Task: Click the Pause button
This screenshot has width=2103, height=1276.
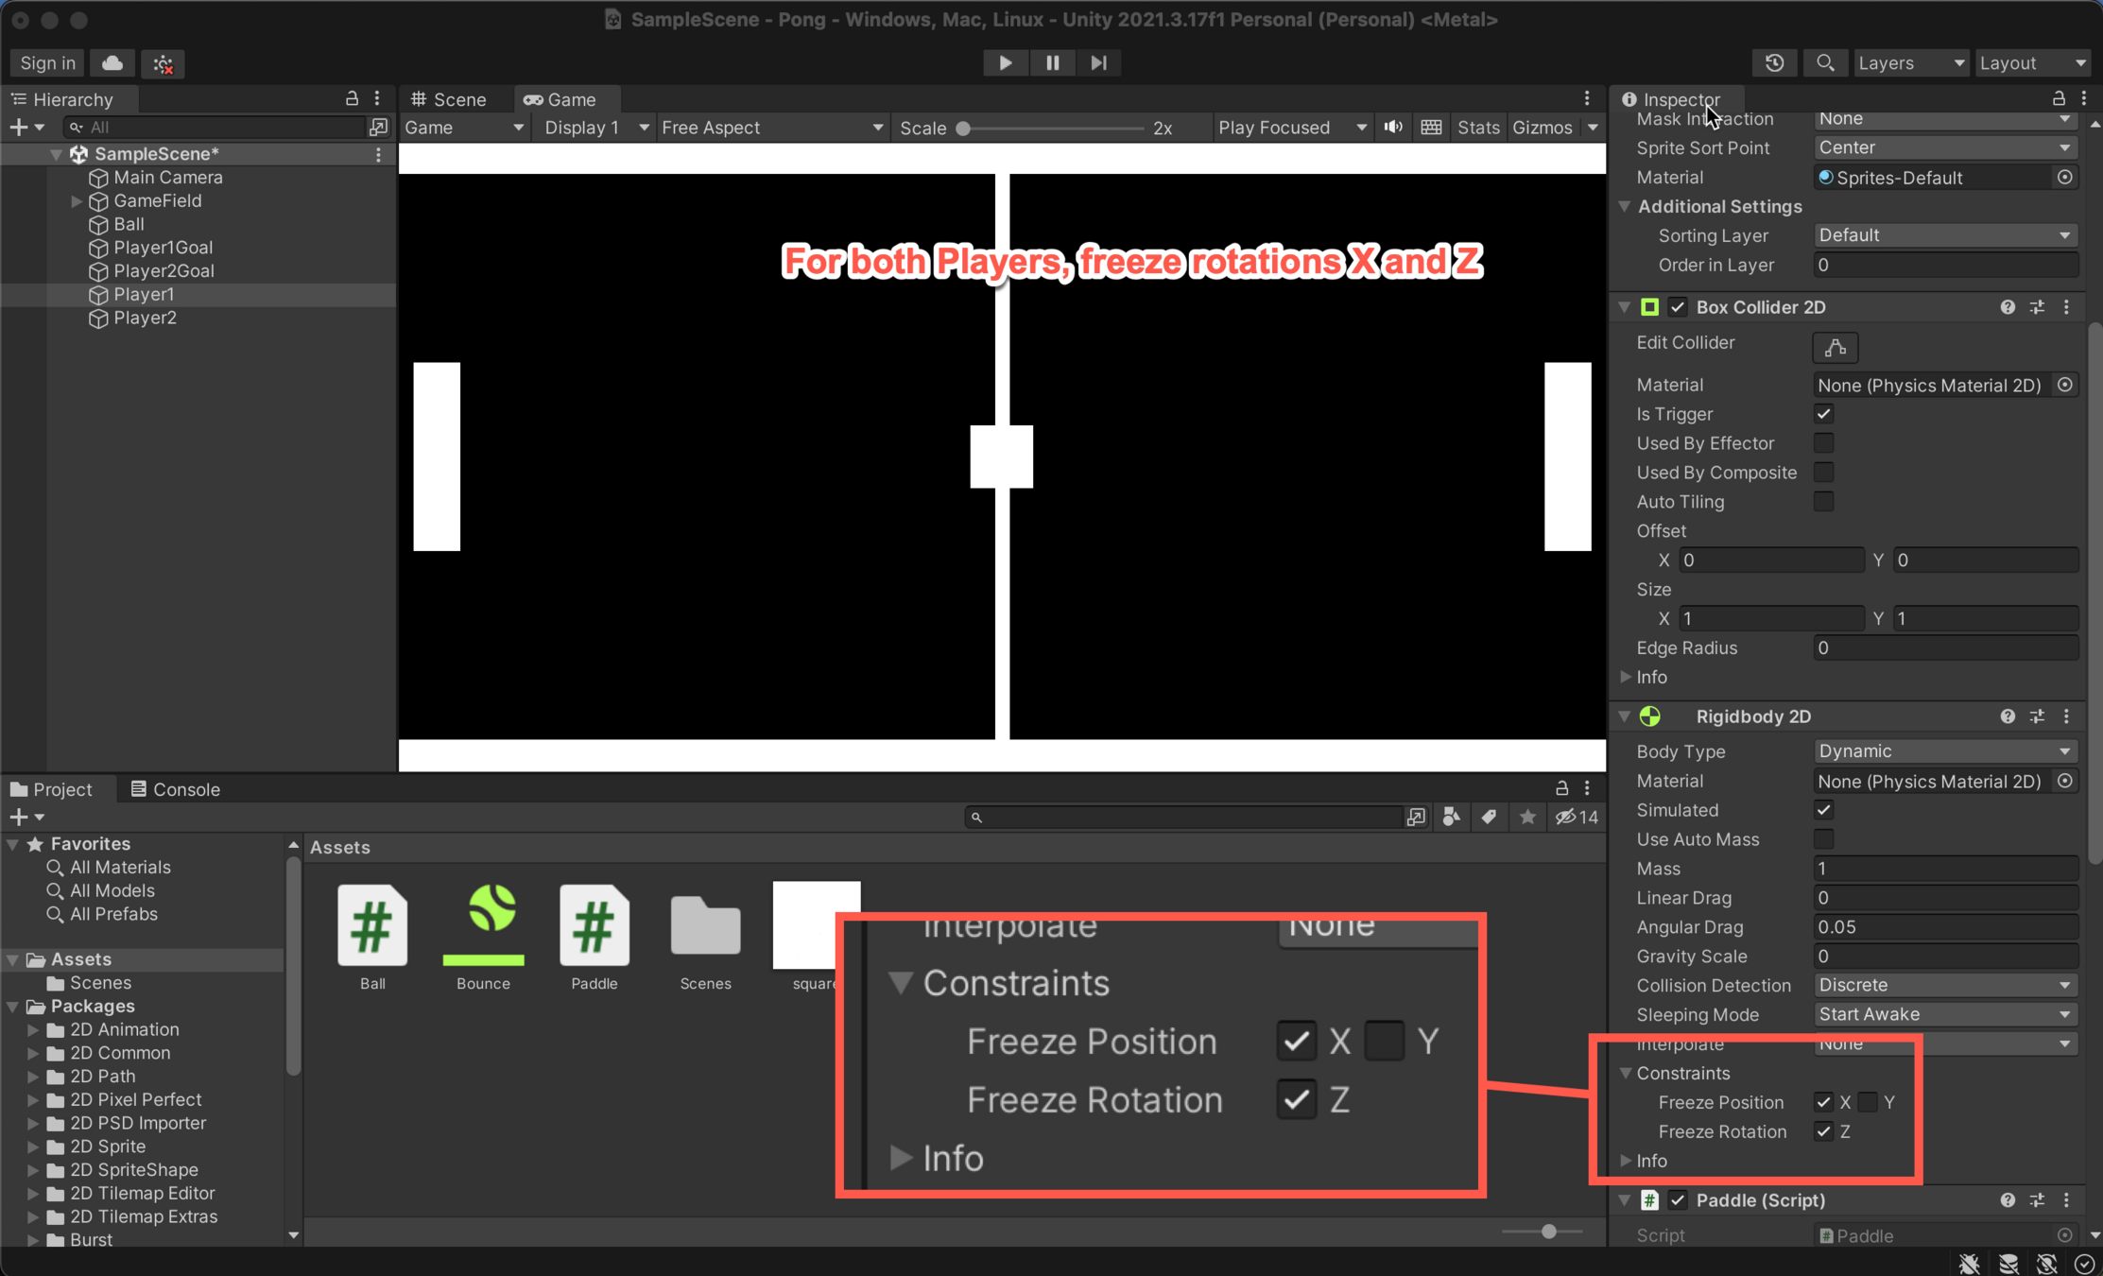Action: pyautogui.click(x=1052, y=62)
